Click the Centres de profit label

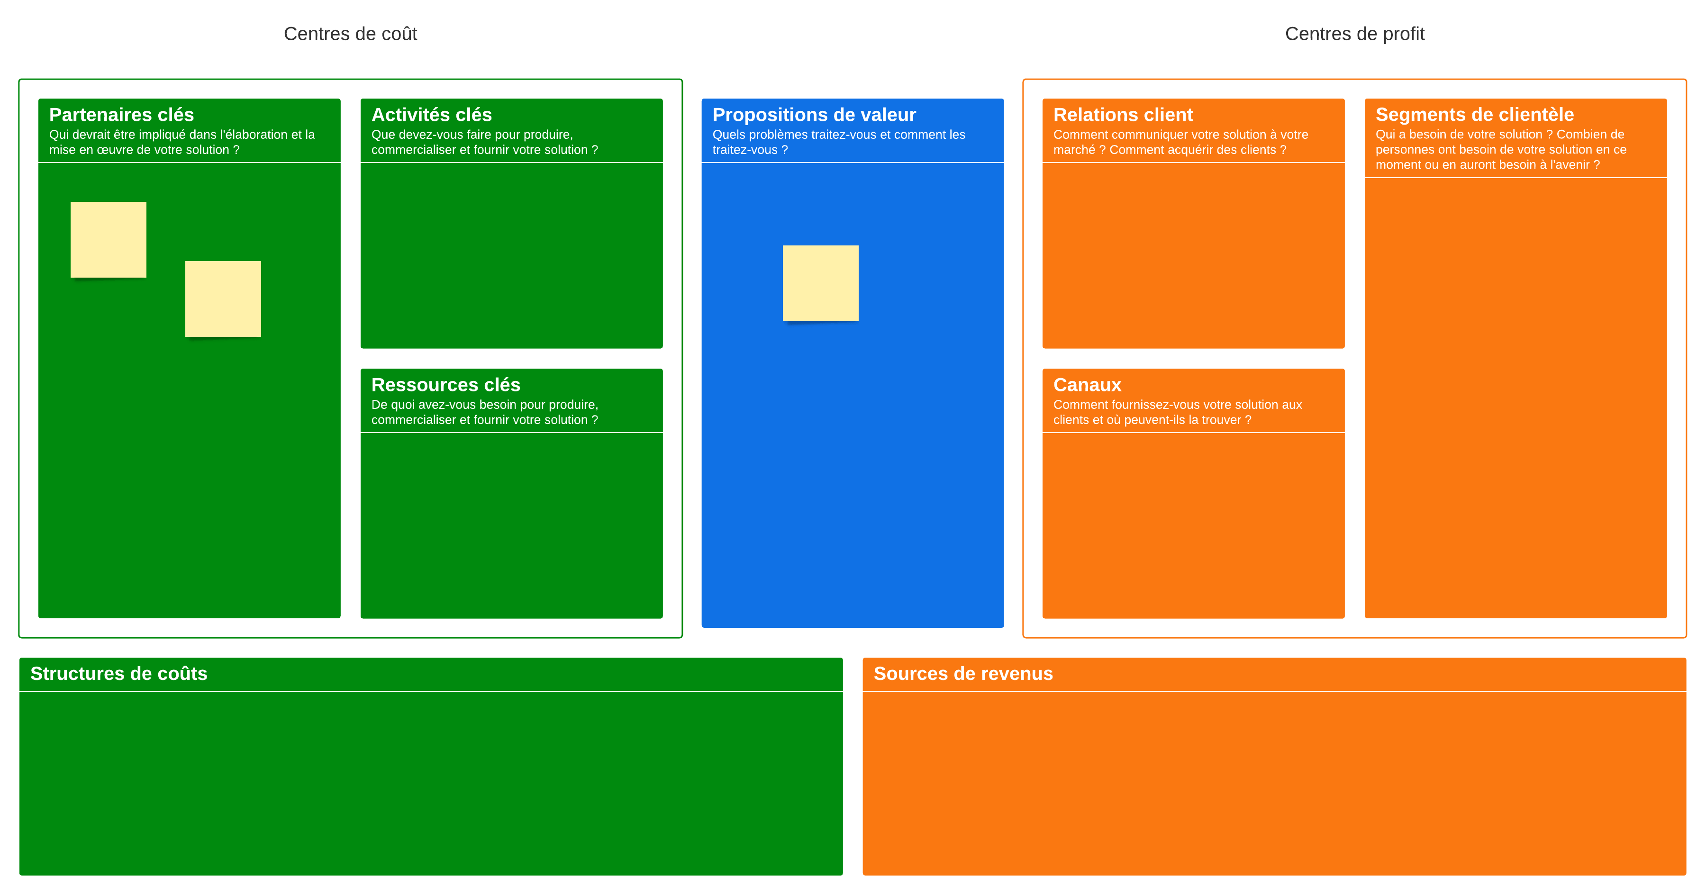click(1354, 33)
